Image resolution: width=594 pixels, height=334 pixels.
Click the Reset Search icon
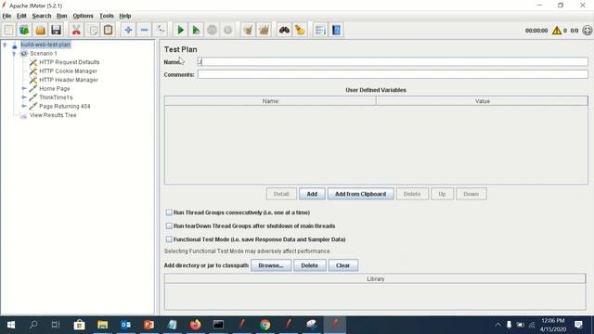[x=300, y=30]
